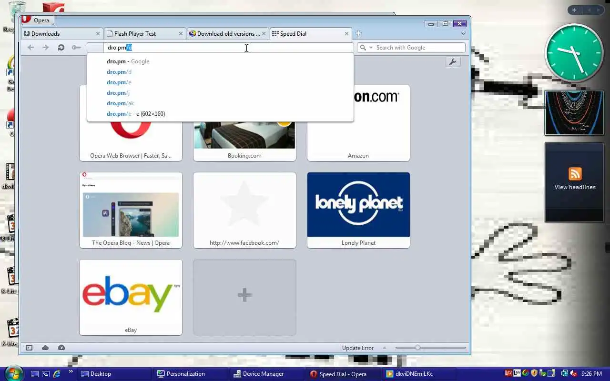This screenshot has width=610, height=381.
Task: Click the speaker volume tray icon
Action: (x=573, y=374)
